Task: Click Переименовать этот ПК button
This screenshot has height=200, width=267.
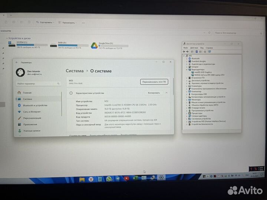Action: [x=154, y=82]
